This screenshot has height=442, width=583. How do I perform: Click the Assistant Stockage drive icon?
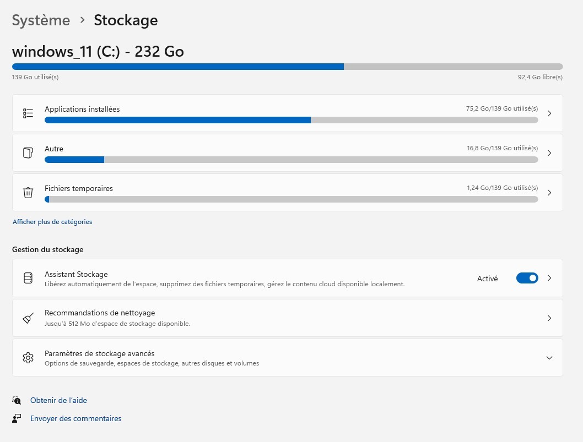pyautogui.click(x=28, y=279)
